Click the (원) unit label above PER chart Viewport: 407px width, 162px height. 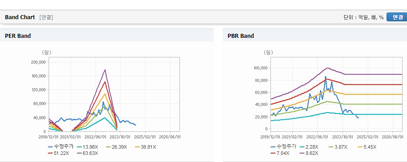[47, 53]
